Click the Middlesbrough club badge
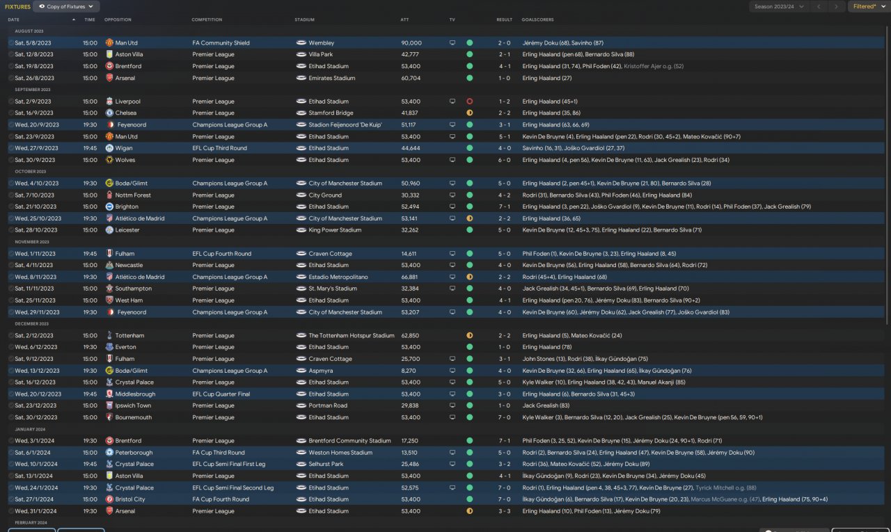Screen dimensions: 891x532 point(109,394)
